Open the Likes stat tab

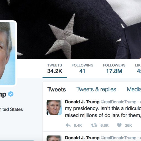click(138, 69)
